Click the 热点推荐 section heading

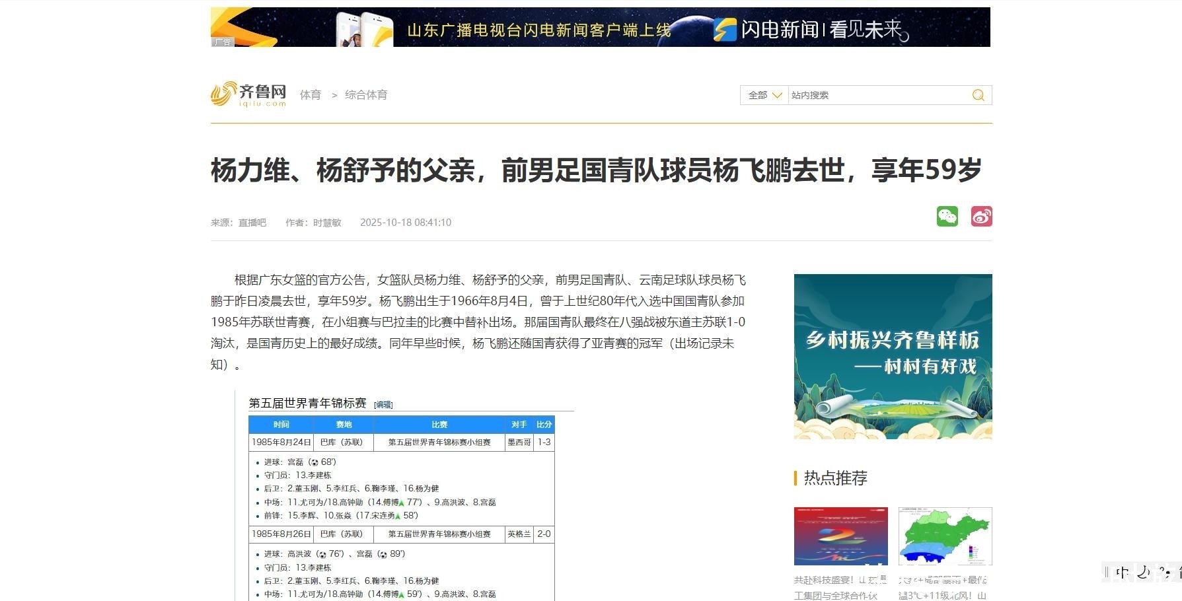[x=835, y=478]
